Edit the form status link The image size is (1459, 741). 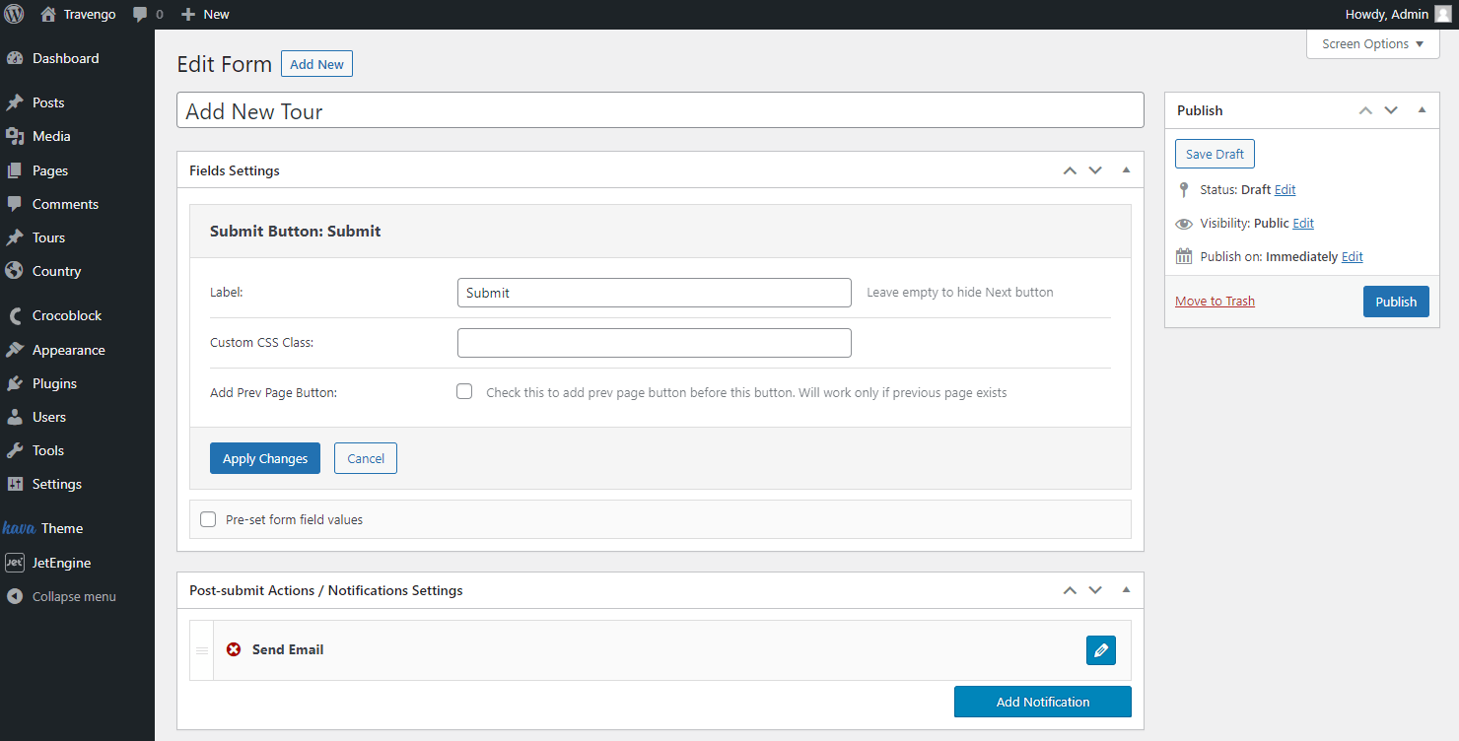(1285, 189)
